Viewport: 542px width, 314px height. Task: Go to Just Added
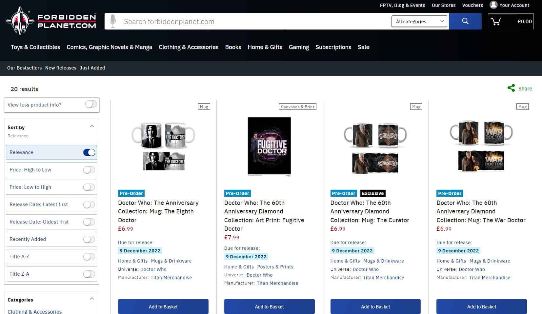click(x=92, y=68)
